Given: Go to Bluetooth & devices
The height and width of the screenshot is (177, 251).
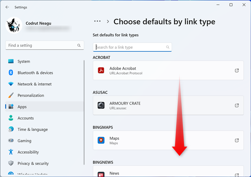Looking at the screenshot, I should 35,73.
